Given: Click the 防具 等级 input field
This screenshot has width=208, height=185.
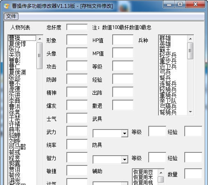Looking at the screenshot, I should (x=157, y=157).
